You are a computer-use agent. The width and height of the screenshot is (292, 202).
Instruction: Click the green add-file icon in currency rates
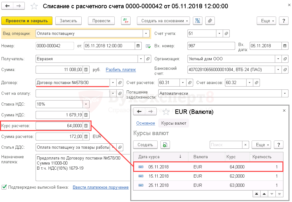[x=165, y=145]
